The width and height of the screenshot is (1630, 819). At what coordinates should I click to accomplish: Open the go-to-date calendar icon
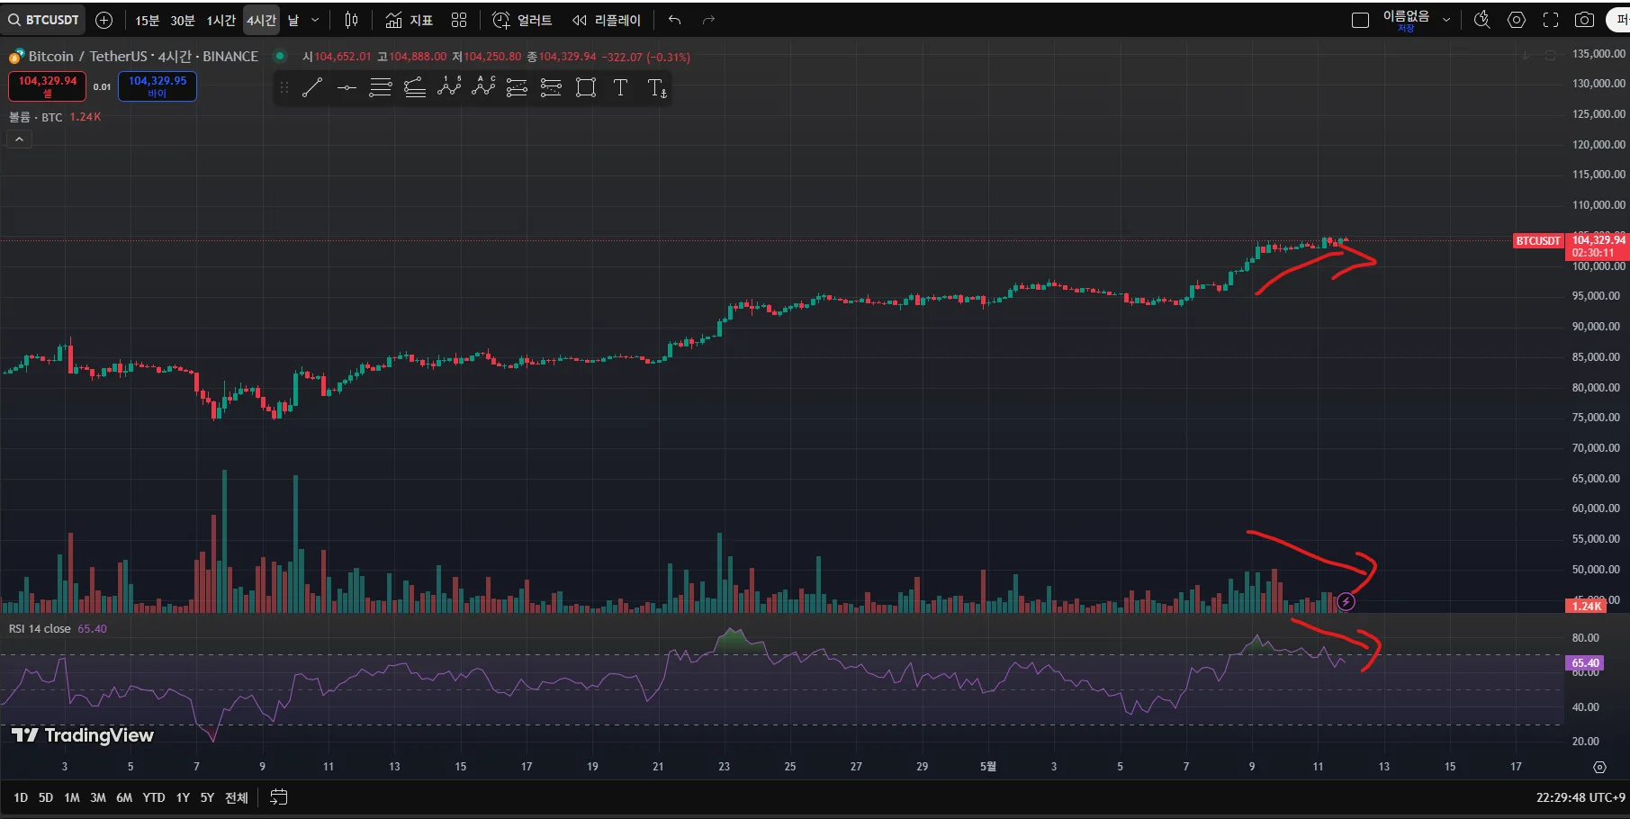[x=279, y=797]
